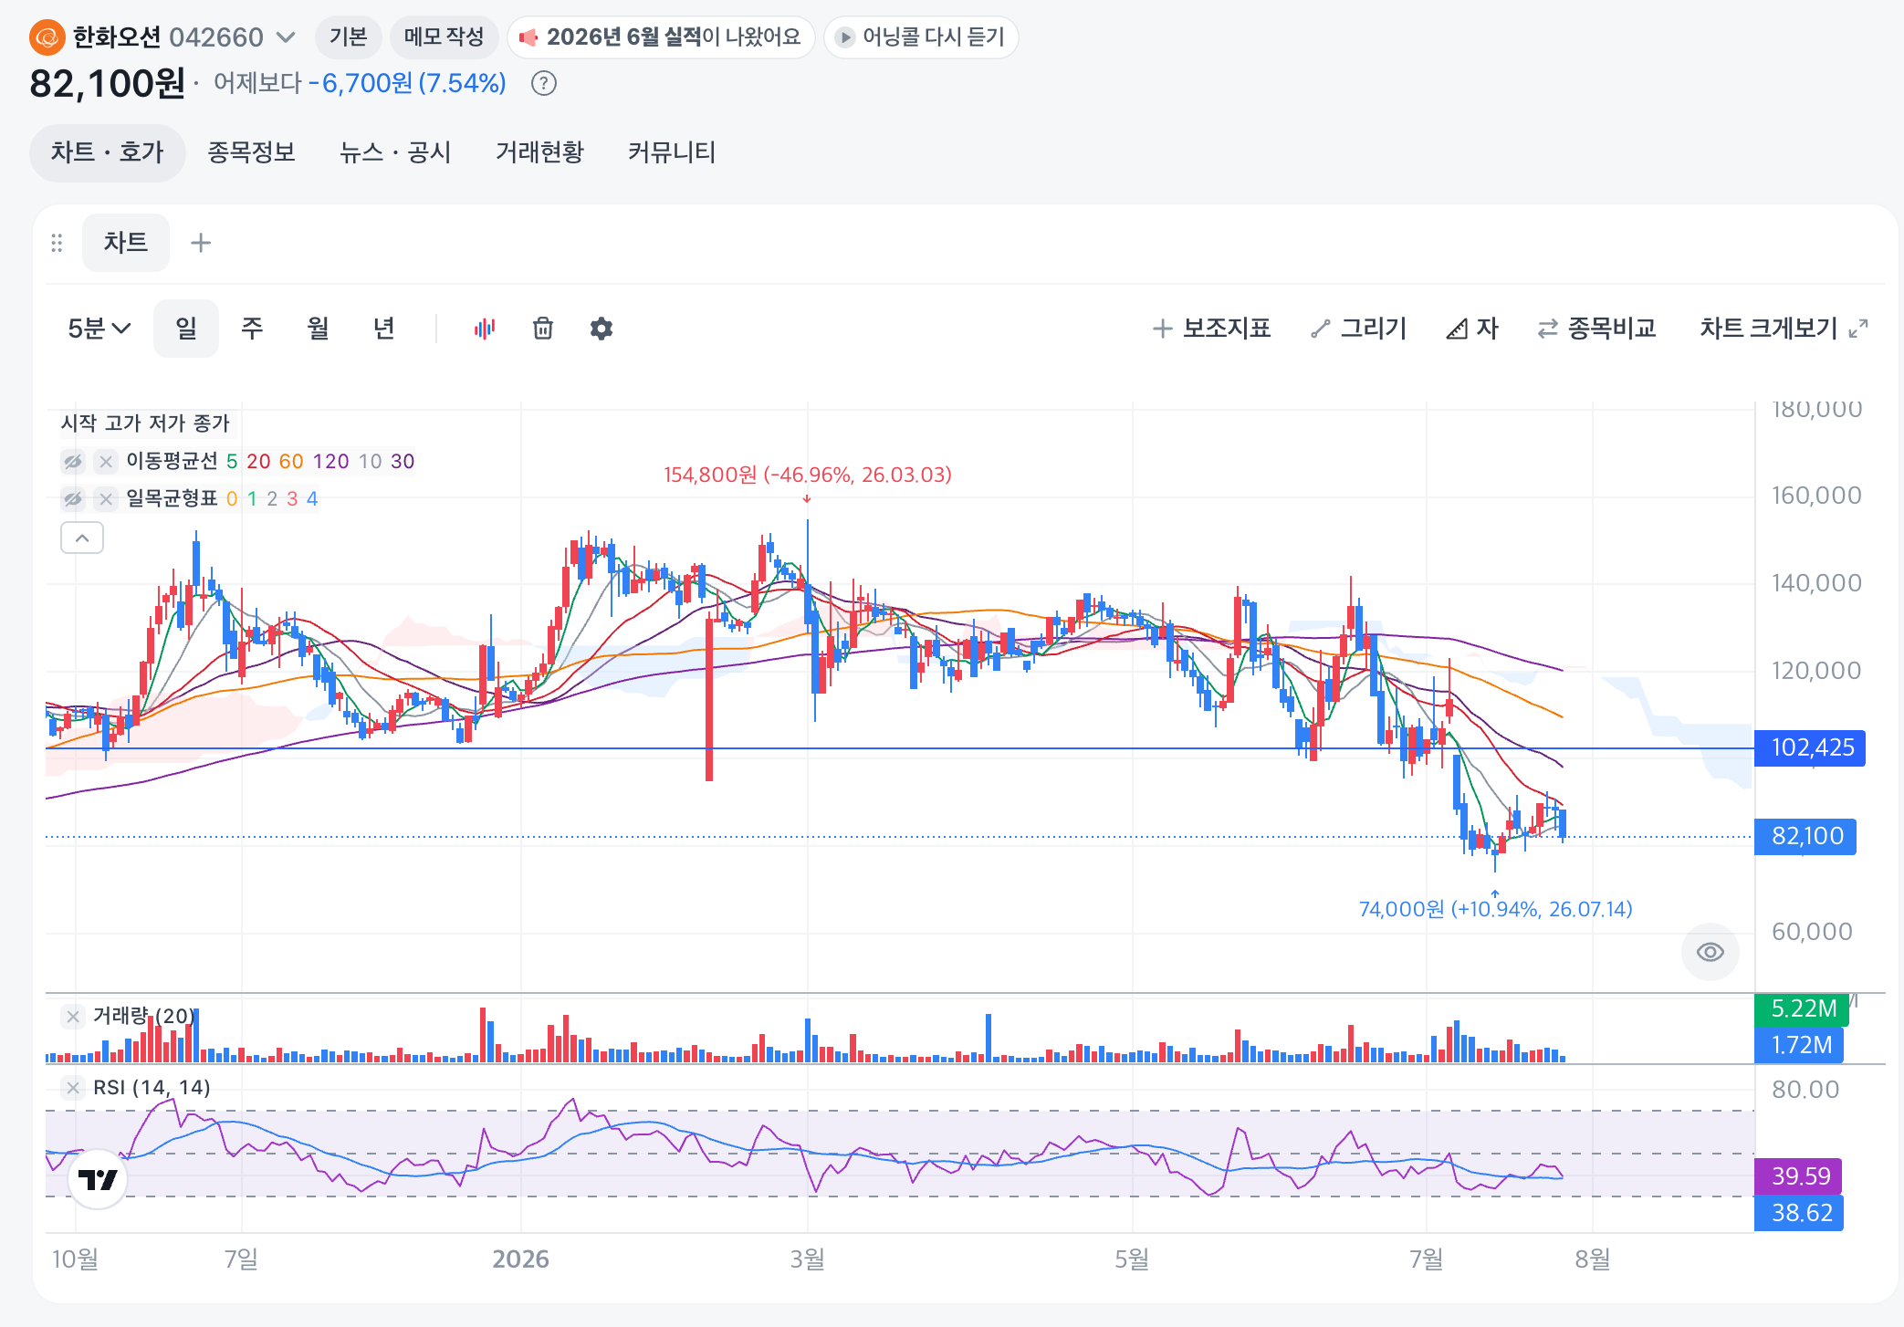Click the 거래량 (20) label
The width and height of the screenshot is (1904, 1327).
tap(143, 1017)
